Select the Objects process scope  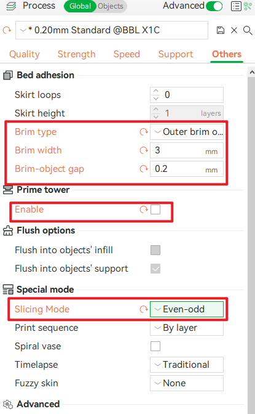(111, 6)
